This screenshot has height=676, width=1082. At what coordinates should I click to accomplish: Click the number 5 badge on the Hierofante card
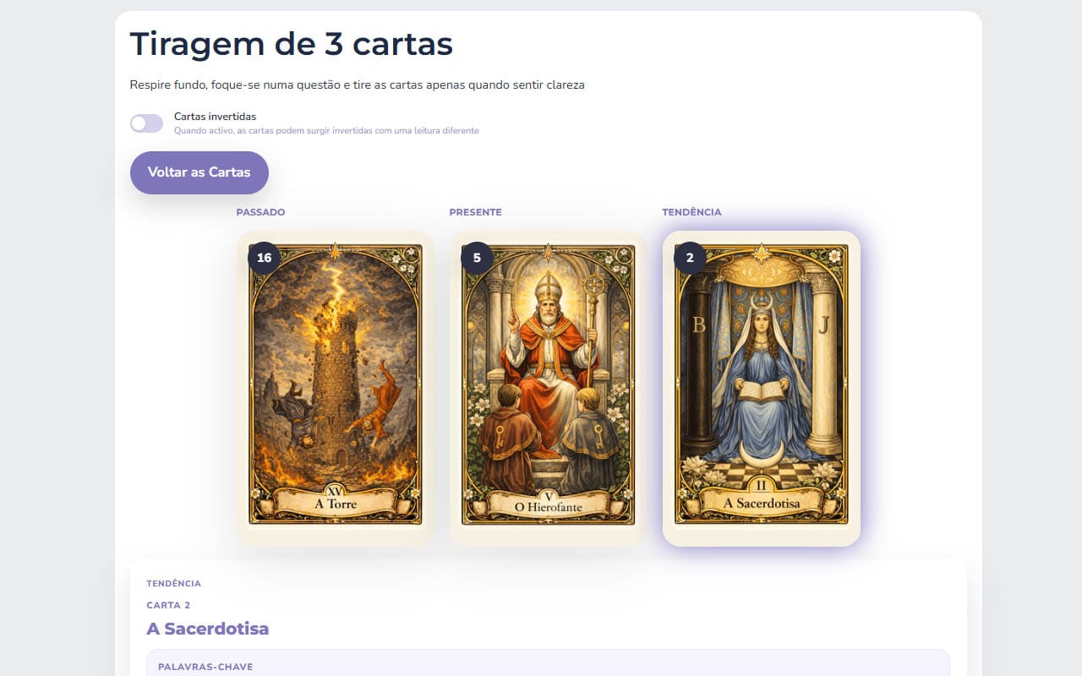(x=477, y=258)
